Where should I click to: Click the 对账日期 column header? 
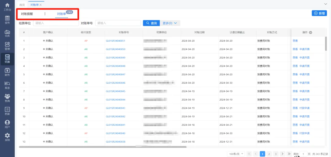click(x=200, y=33)
